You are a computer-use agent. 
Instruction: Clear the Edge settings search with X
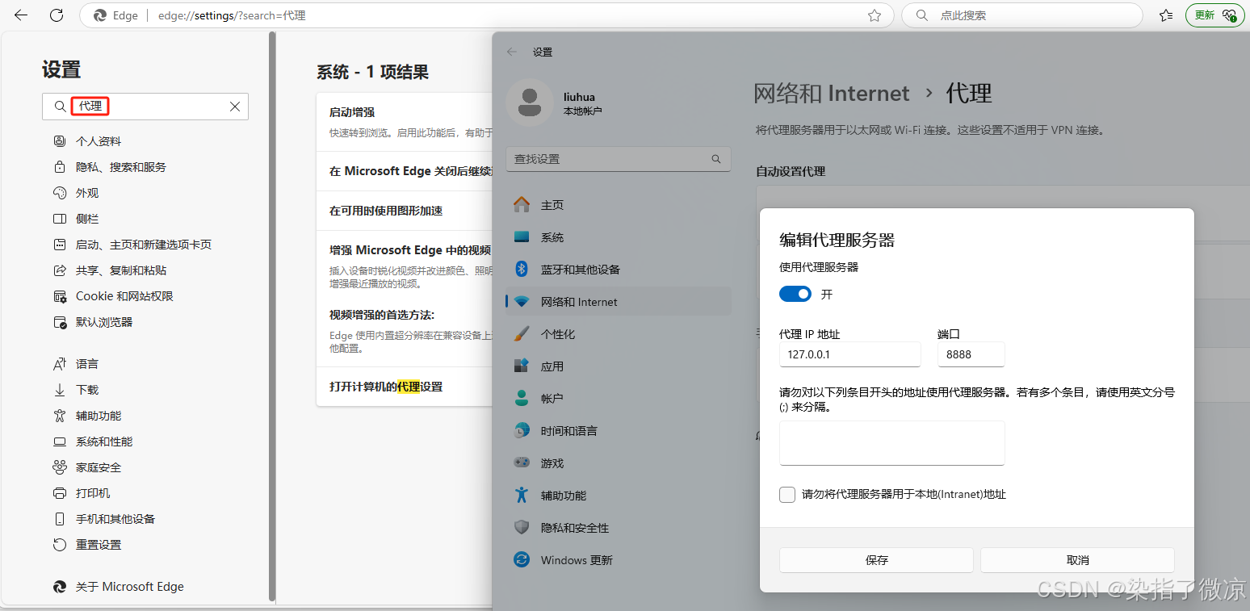[235, 107]
